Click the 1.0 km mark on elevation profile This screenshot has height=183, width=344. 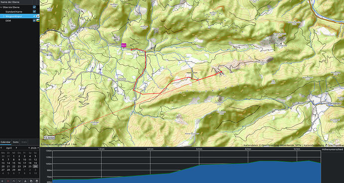pos(101,149)
